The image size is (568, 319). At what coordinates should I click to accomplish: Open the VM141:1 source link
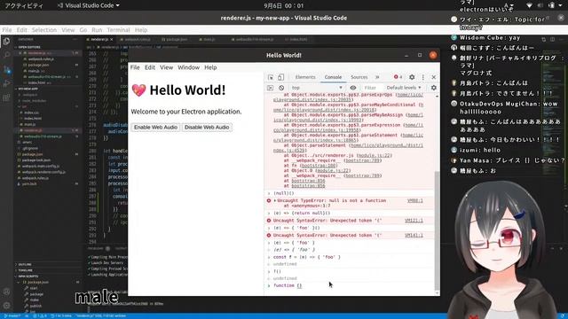(414, 235)
